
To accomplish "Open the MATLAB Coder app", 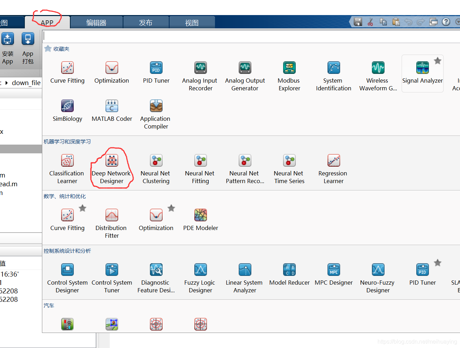I will coord(112,111).
